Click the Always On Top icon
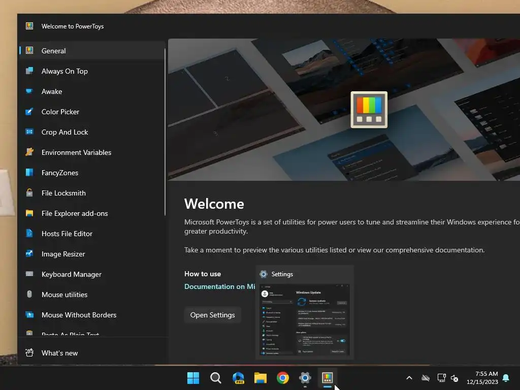Viewport: 520px width, 390px height. tap(29, 71)
